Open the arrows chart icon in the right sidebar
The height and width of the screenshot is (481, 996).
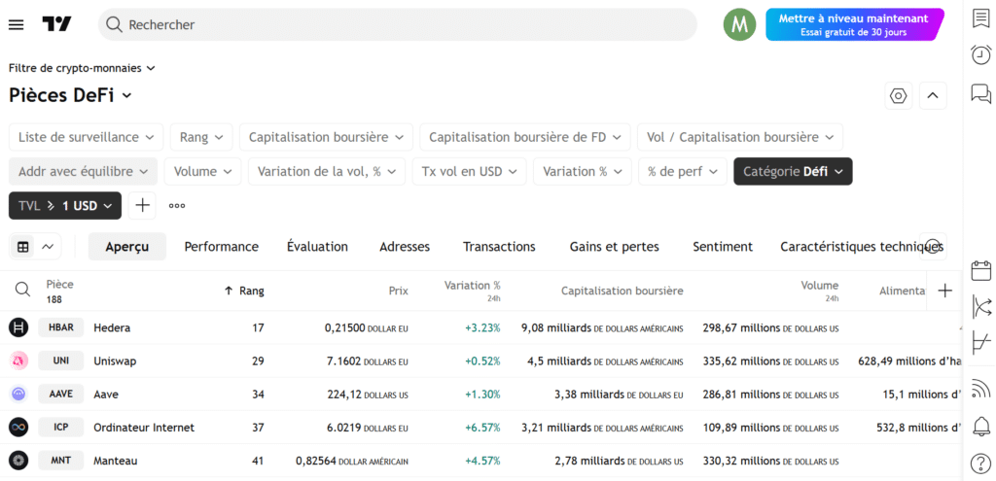click(981, 306)
